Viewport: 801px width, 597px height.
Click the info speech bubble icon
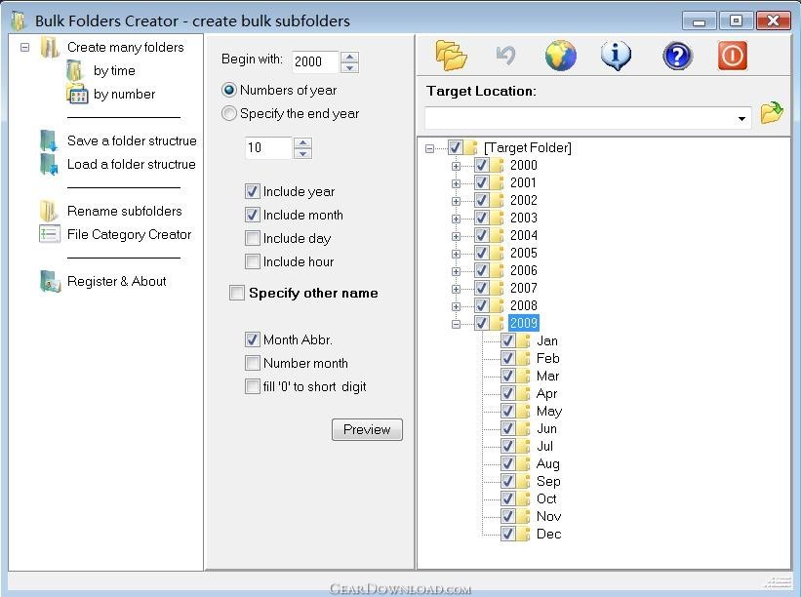pos(616,56)
